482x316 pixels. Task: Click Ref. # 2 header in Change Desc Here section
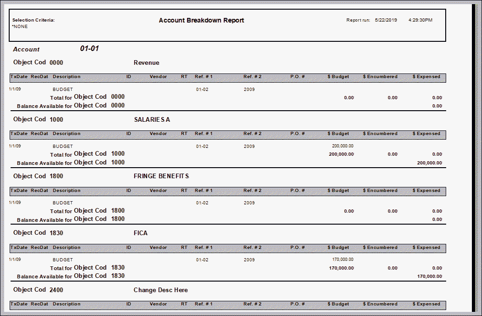point(252,304)
